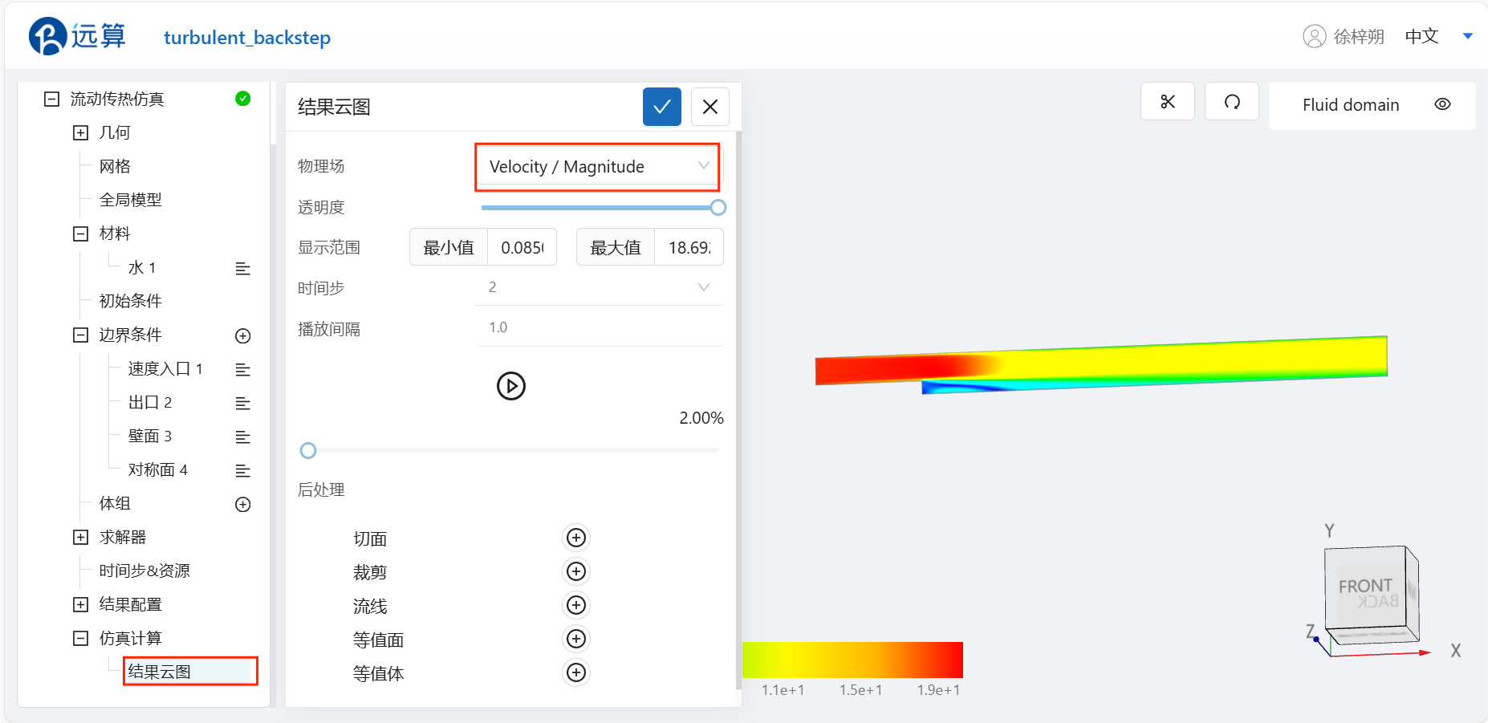Open the 时间步 dropdown
The width and height of the screenshot is (1488, 723).
point(600,287)
